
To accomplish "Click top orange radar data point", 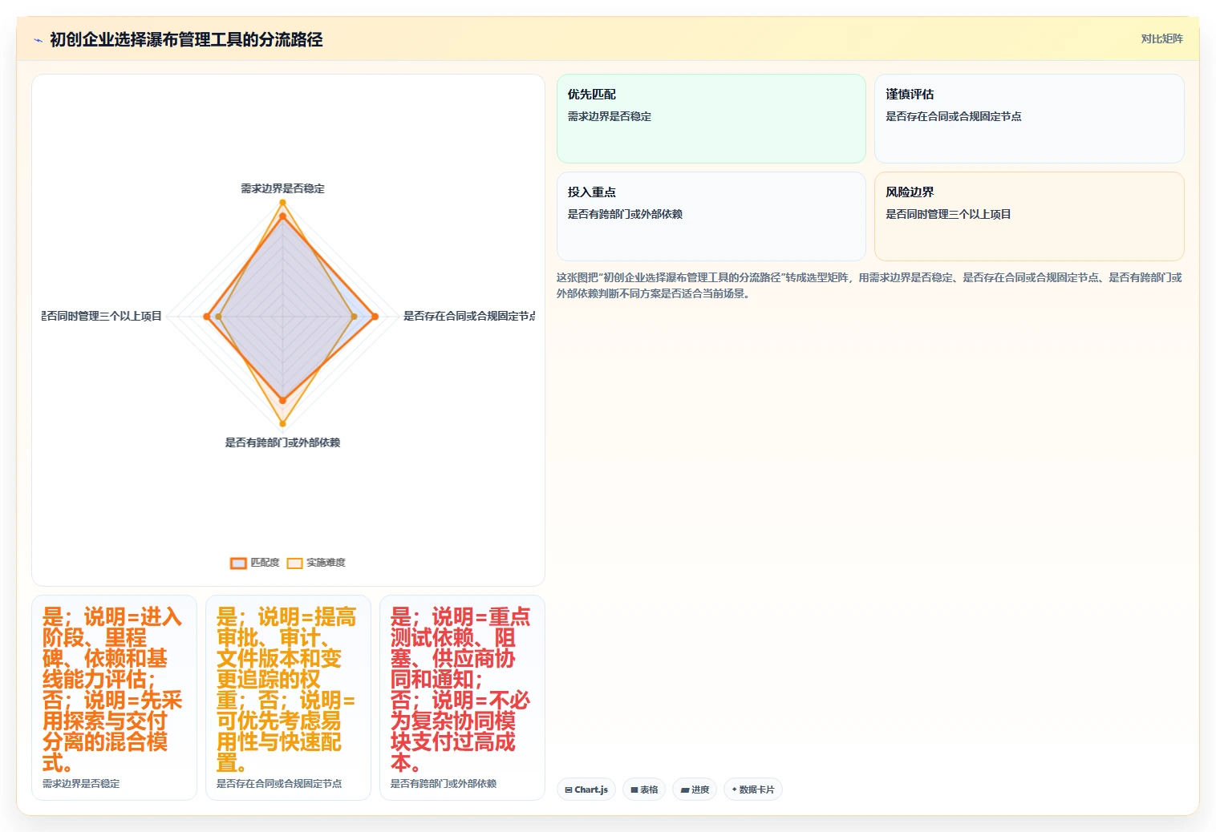I will [282, 215].
